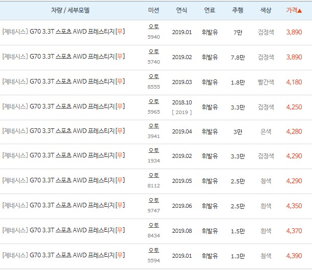
Task: Click the year 2018.10
Action: (x=182, y=102)
